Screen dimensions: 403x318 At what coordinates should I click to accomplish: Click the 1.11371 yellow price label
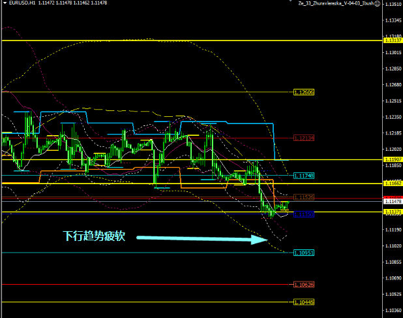point(393,212)
